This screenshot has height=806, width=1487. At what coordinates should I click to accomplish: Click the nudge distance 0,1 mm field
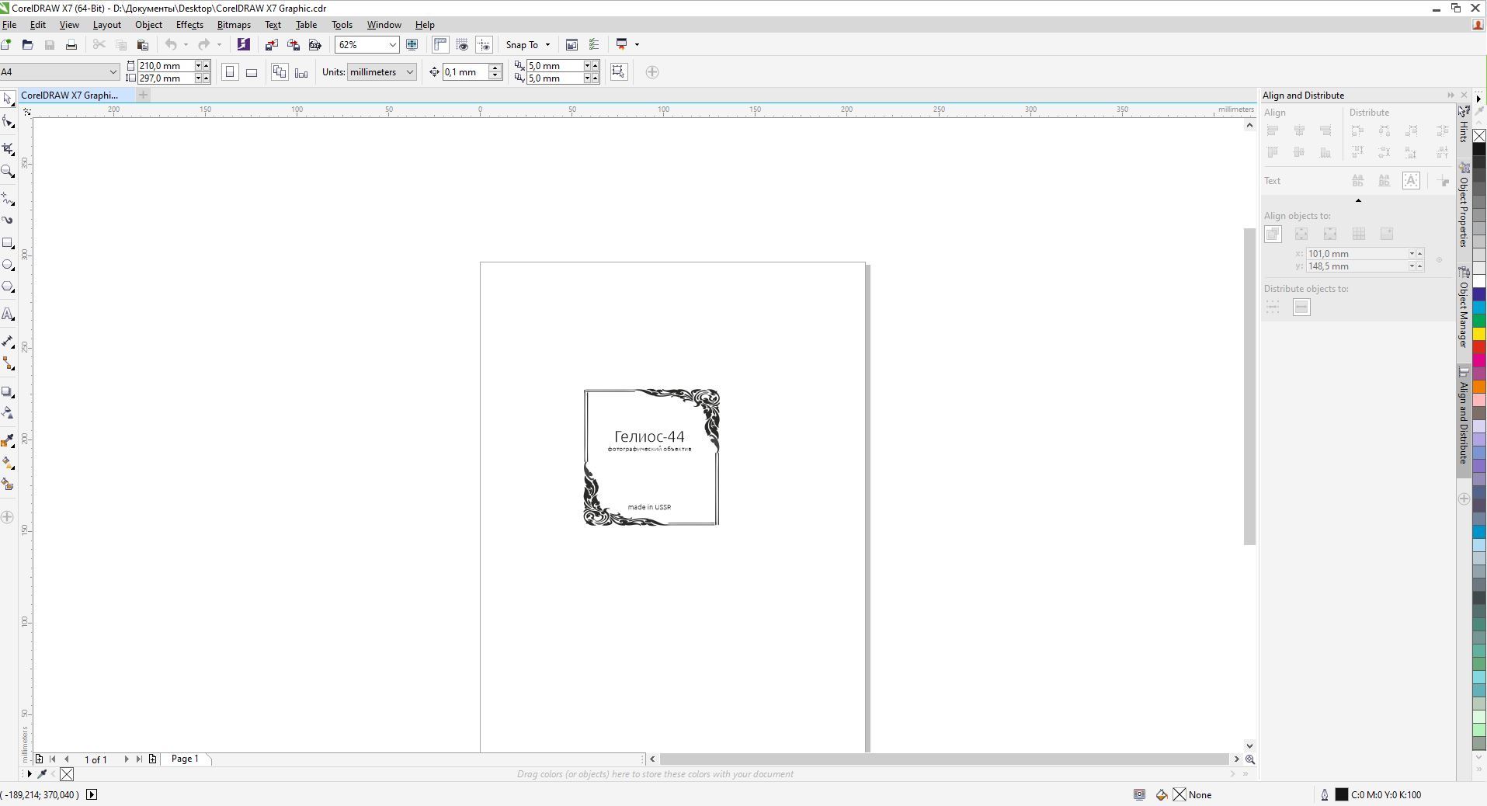pos(465,72)
